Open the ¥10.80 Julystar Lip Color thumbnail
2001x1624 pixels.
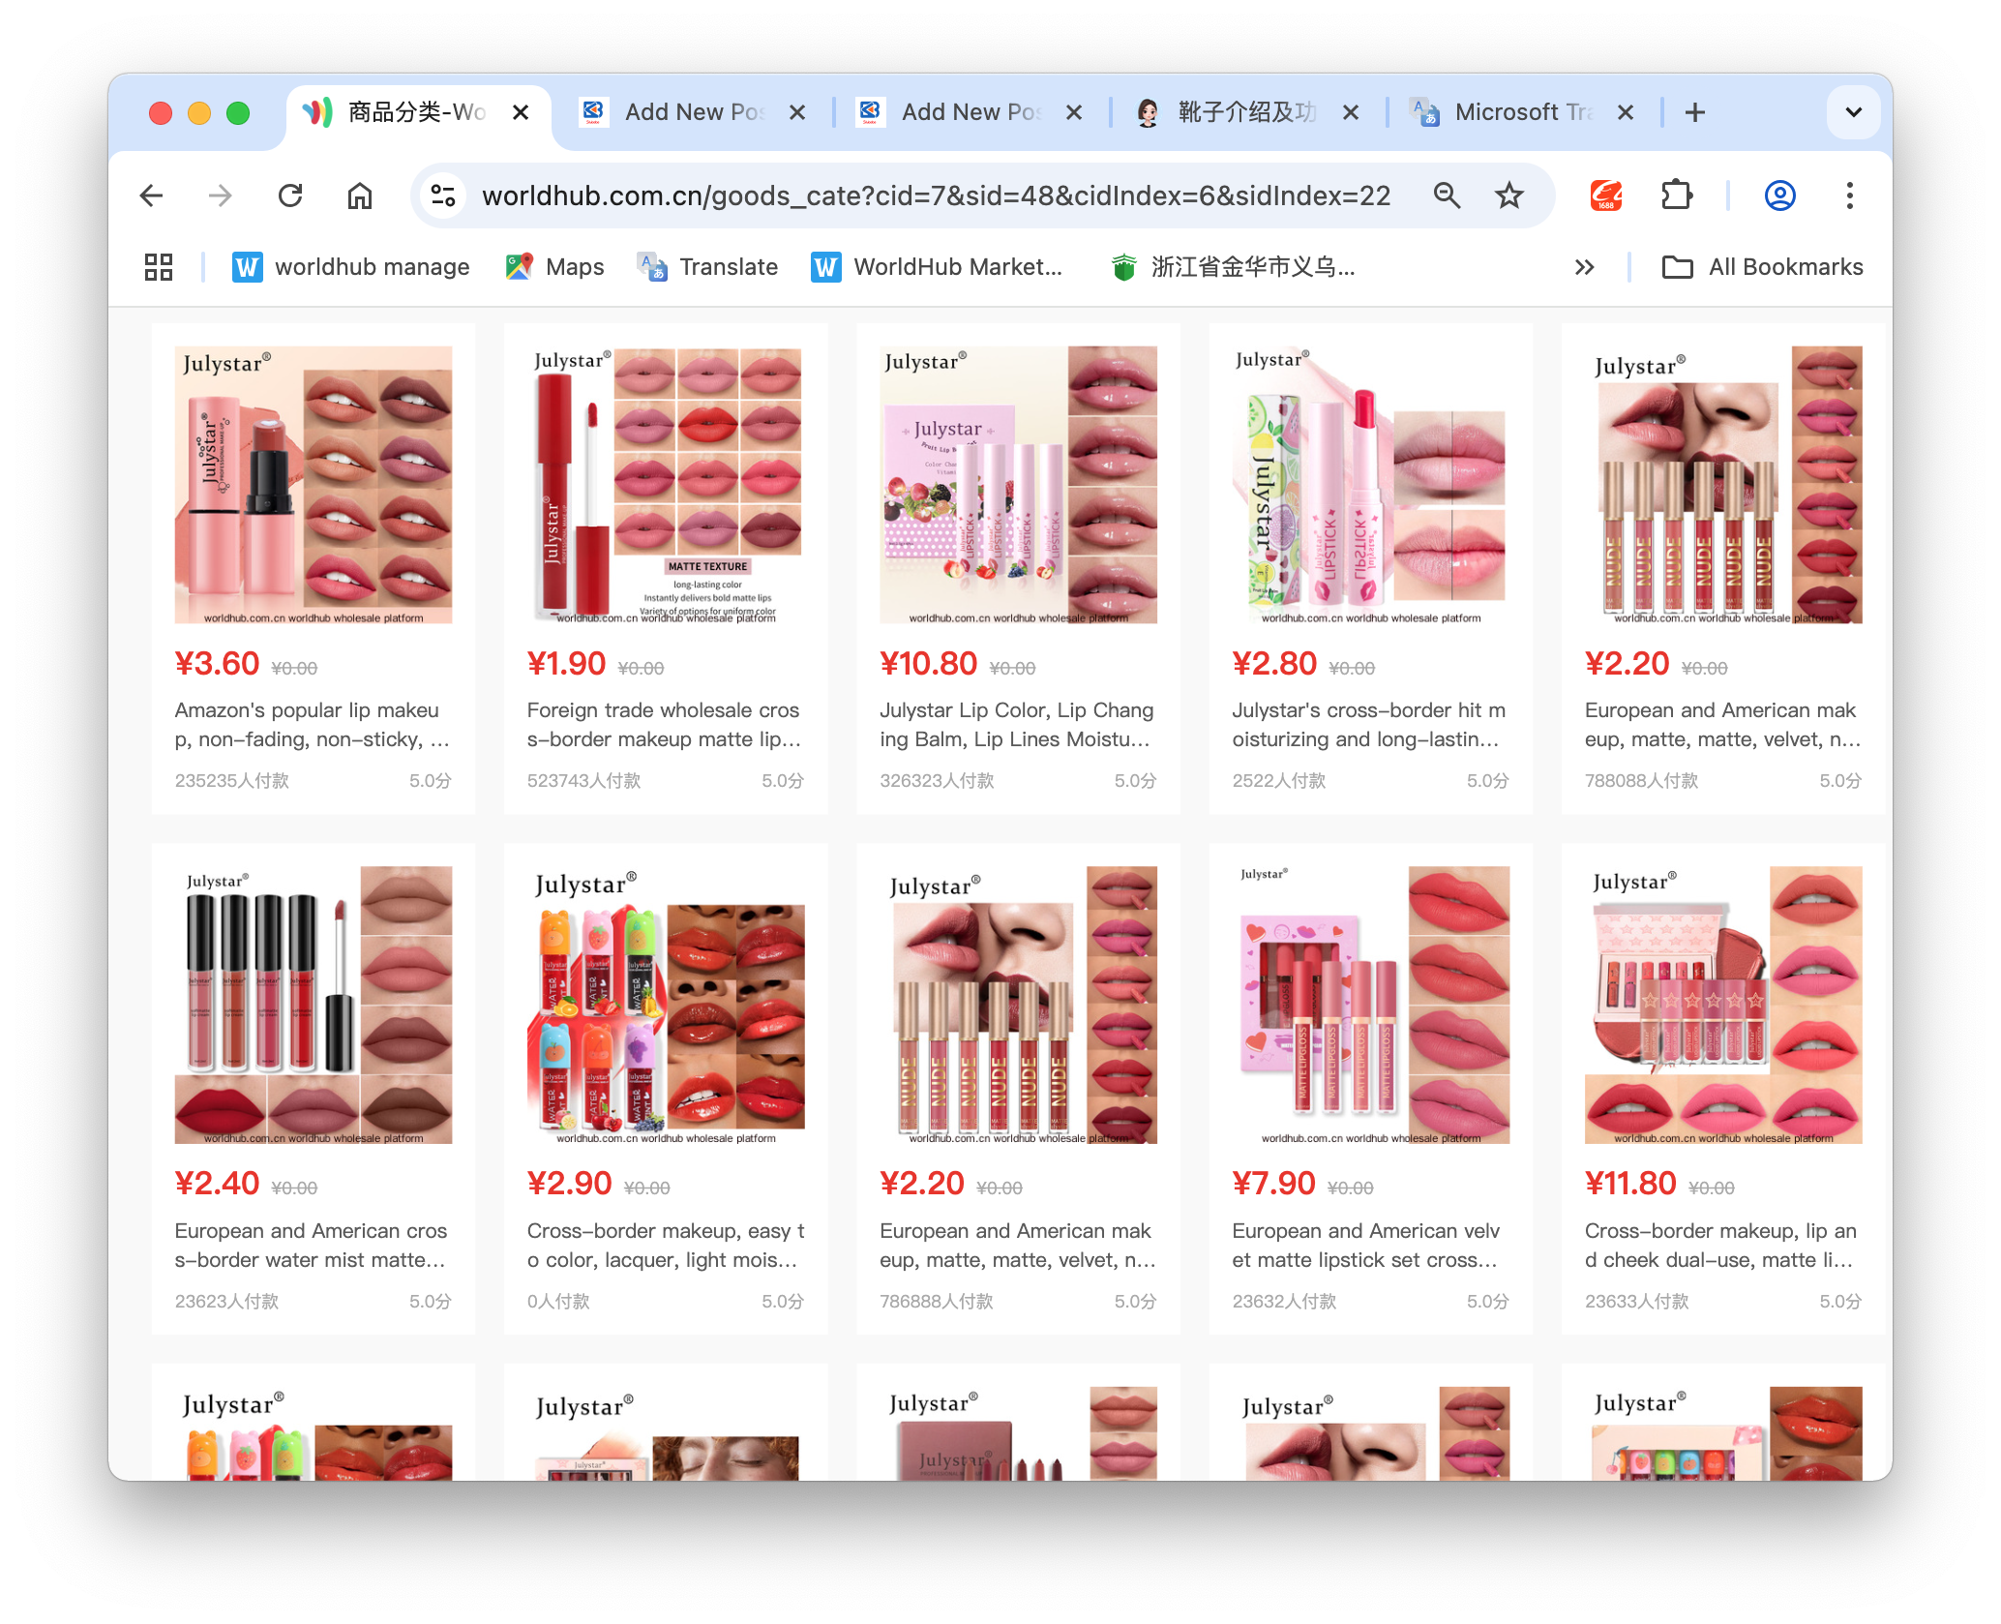click(x=1018, y=485)
